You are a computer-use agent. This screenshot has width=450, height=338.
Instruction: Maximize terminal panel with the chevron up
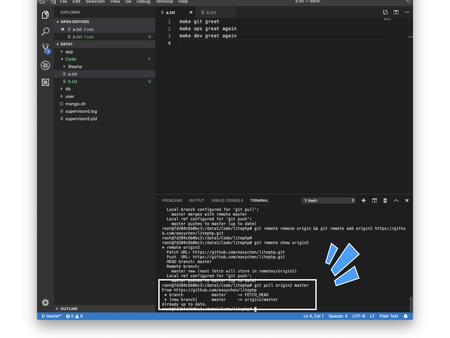tap(396, 201)
